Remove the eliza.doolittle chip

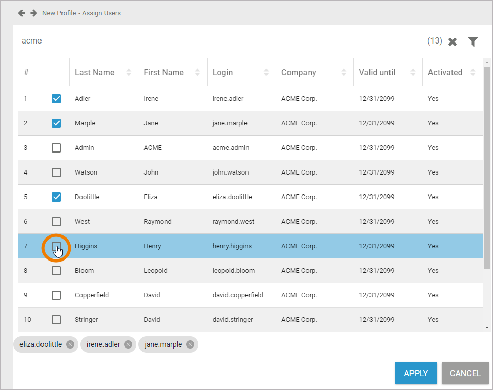pyautogui.click(x=70, y=344)
